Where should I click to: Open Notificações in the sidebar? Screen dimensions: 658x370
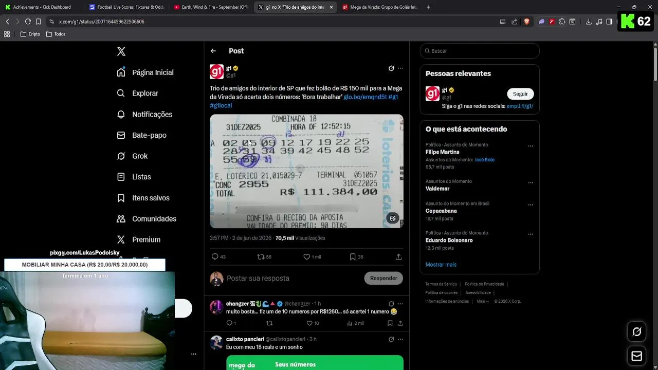click(x=145, y=115)
